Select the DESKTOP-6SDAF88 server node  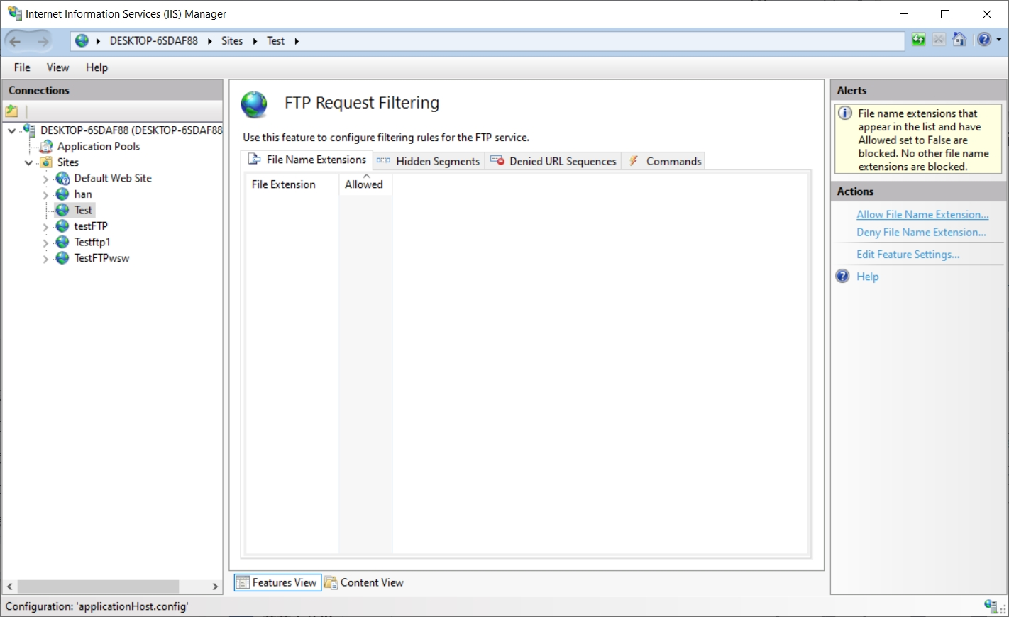[131, 130]
